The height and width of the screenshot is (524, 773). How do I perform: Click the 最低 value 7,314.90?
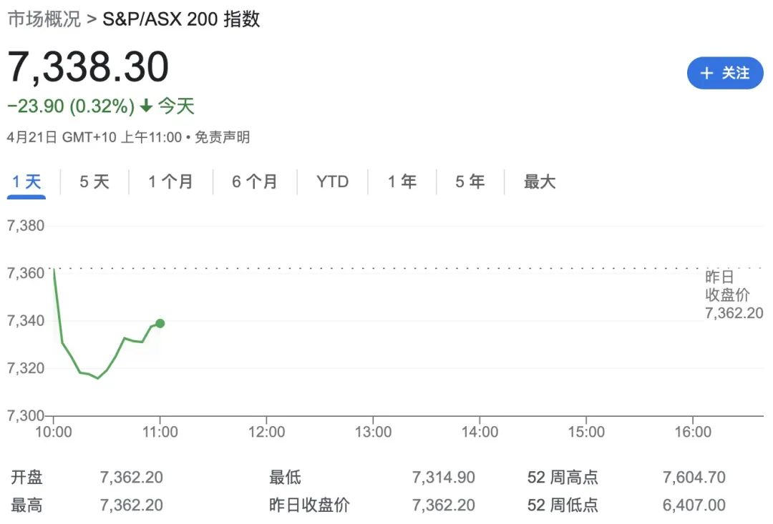(x=444, y=478)
